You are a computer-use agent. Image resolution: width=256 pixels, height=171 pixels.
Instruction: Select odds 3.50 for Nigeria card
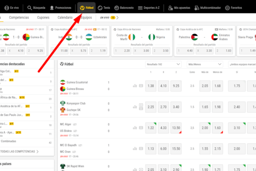coord(161,51)
